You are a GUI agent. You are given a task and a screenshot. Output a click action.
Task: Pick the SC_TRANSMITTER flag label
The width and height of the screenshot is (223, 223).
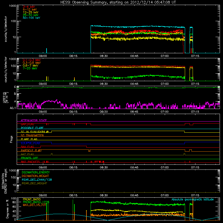(x=32, y=135)
